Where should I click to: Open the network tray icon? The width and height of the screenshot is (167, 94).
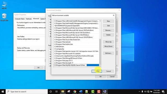point(148,92)
